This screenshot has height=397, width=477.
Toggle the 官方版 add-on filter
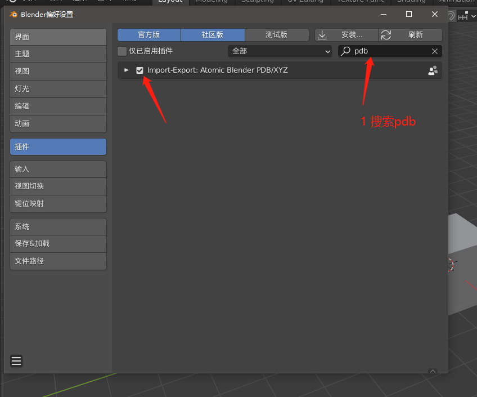tap(149, 35)
